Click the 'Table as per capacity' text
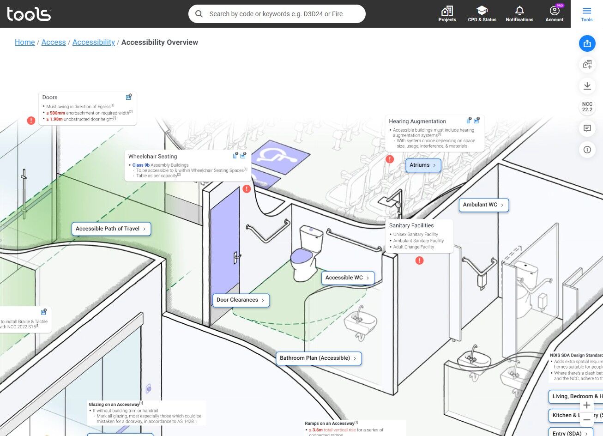The height and width of the screenshot is (436, 603). point(157,176)
